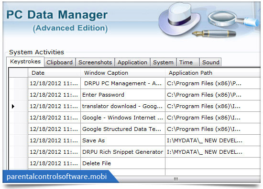Click the Window Caption column header
Image resolution: width=263 pixels, height=189 pixels.
pos(123,73)
